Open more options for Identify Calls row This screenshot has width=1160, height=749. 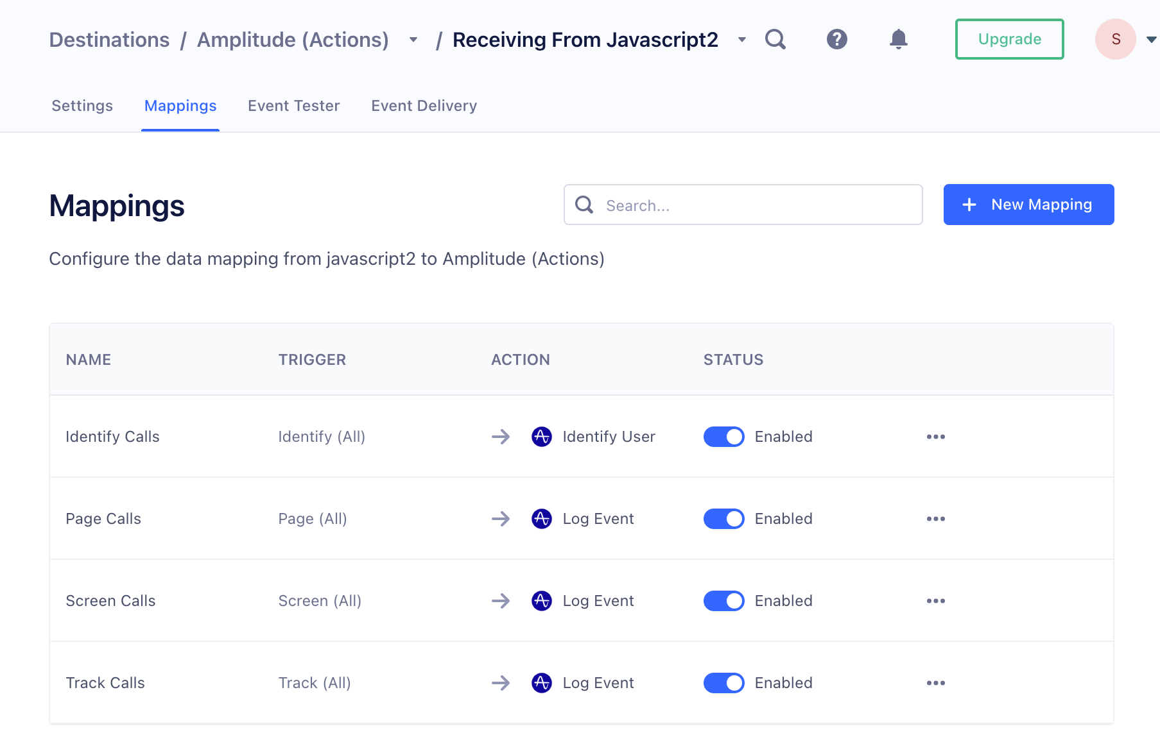point(935,437)
